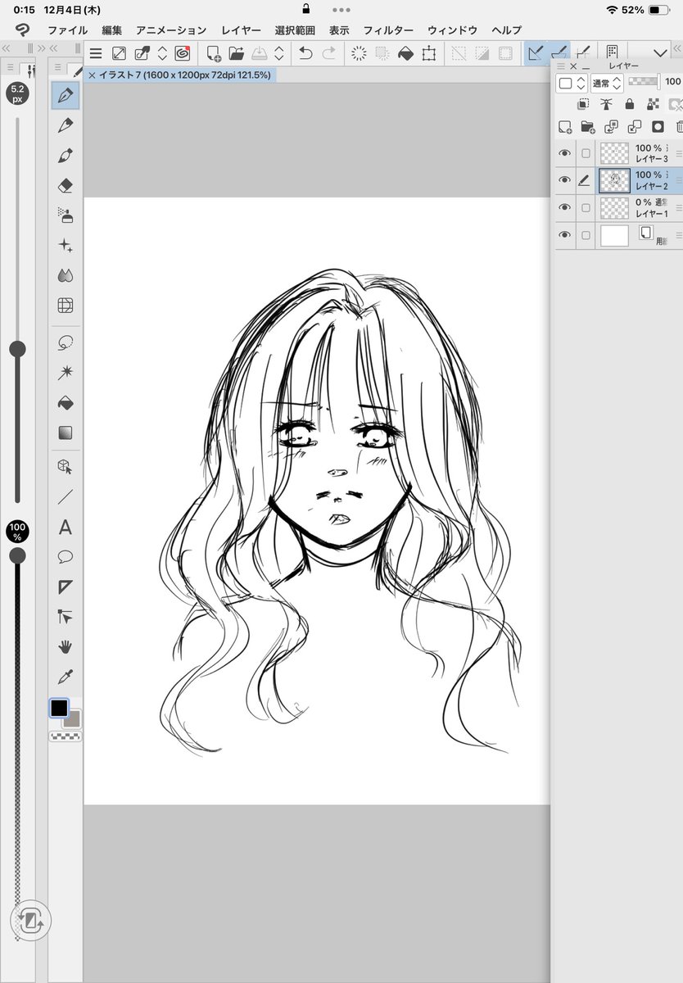Click Undo in the command bar
Screen dimensions: 683x983
pyautogui.click(x=305, y=54)
